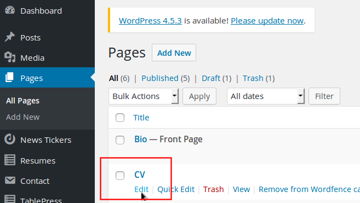This screenshot has width=360, height=203.
Task: Click the Filter button
Action: [324, 96]
